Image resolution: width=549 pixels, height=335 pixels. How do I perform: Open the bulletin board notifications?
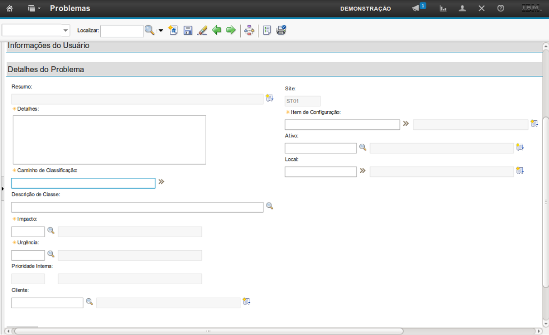click(417, 8)
